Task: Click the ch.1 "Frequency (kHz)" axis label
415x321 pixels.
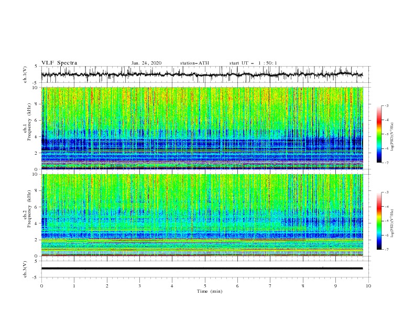Action: click(x=29, y=122)
